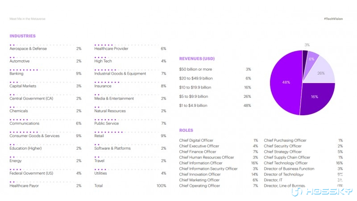This screenshot has width=357, height=201.
Task: Select the 'Chief Technology Officer' role
Action: pos(286,163)
